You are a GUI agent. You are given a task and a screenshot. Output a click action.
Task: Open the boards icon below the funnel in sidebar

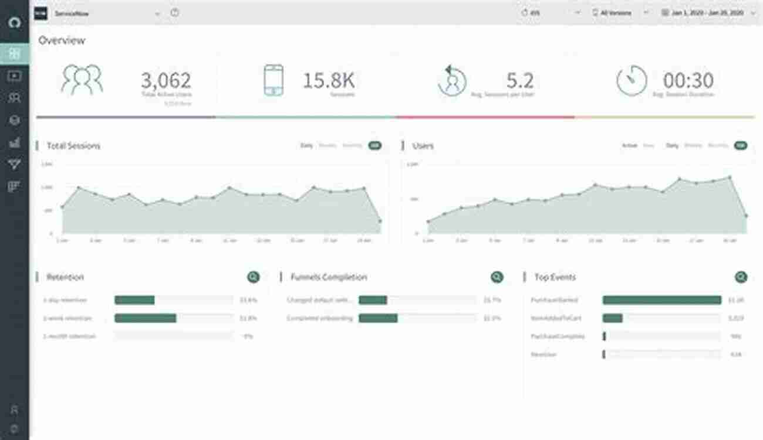click(15, 187)
